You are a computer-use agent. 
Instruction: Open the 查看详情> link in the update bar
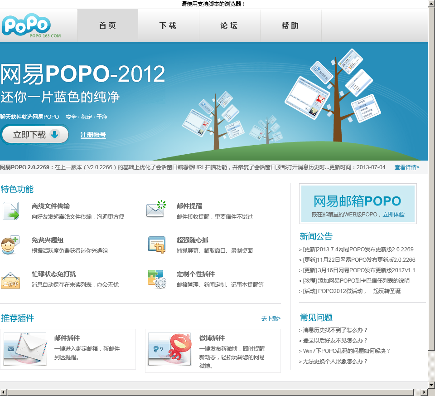(x=407, y=167)
